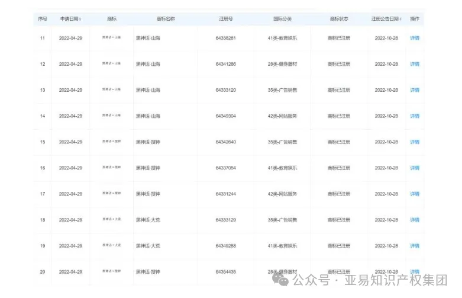
Task: Click the name 黑神话·搜神 in row 15
Action: click(x=148, y=142)
